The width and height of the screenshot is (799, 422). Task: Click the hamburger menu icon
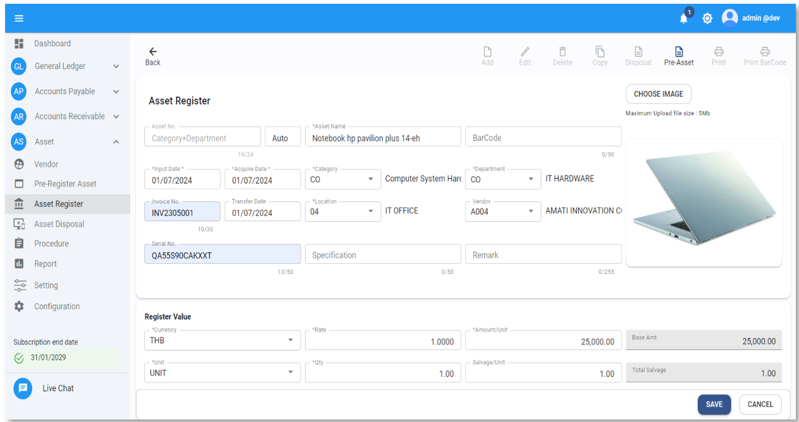(x=19, y=18)
